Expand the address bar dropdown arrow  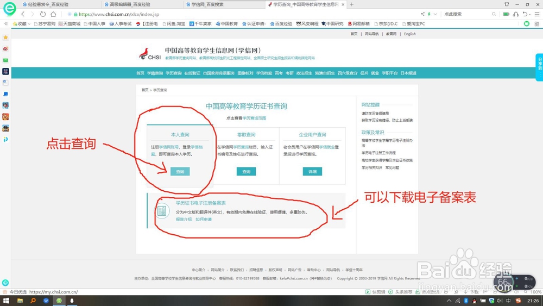tap(435, 14)
